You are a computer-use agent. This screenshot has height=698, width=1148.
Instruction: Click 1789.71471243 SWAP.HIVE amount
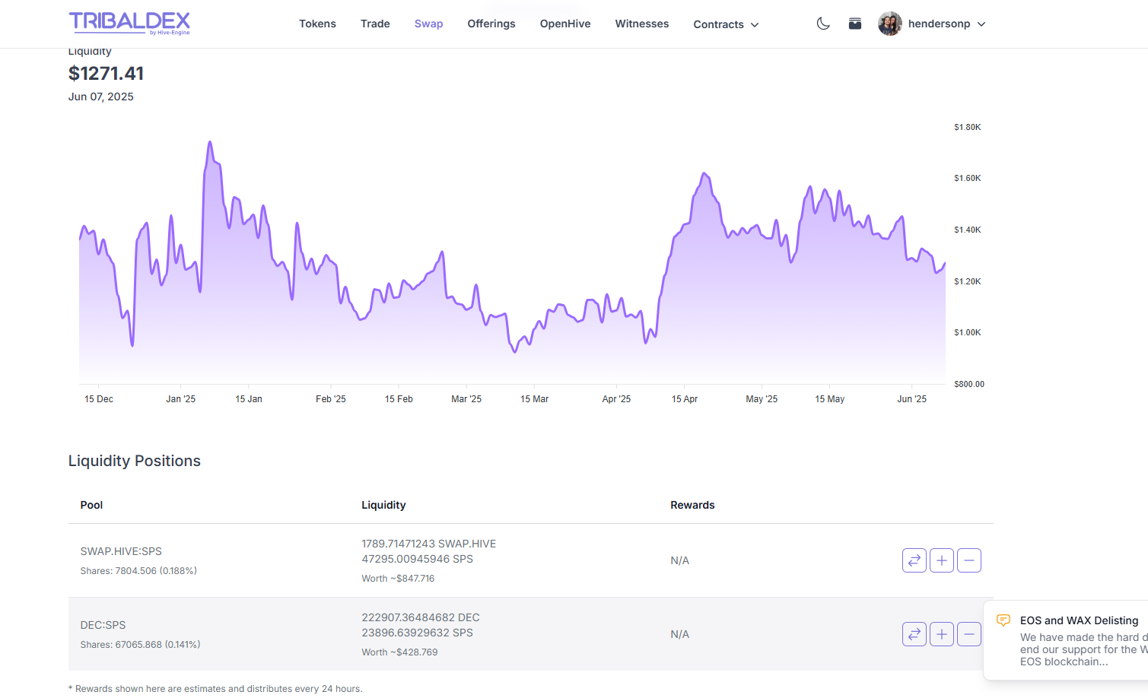pos(428,544)
